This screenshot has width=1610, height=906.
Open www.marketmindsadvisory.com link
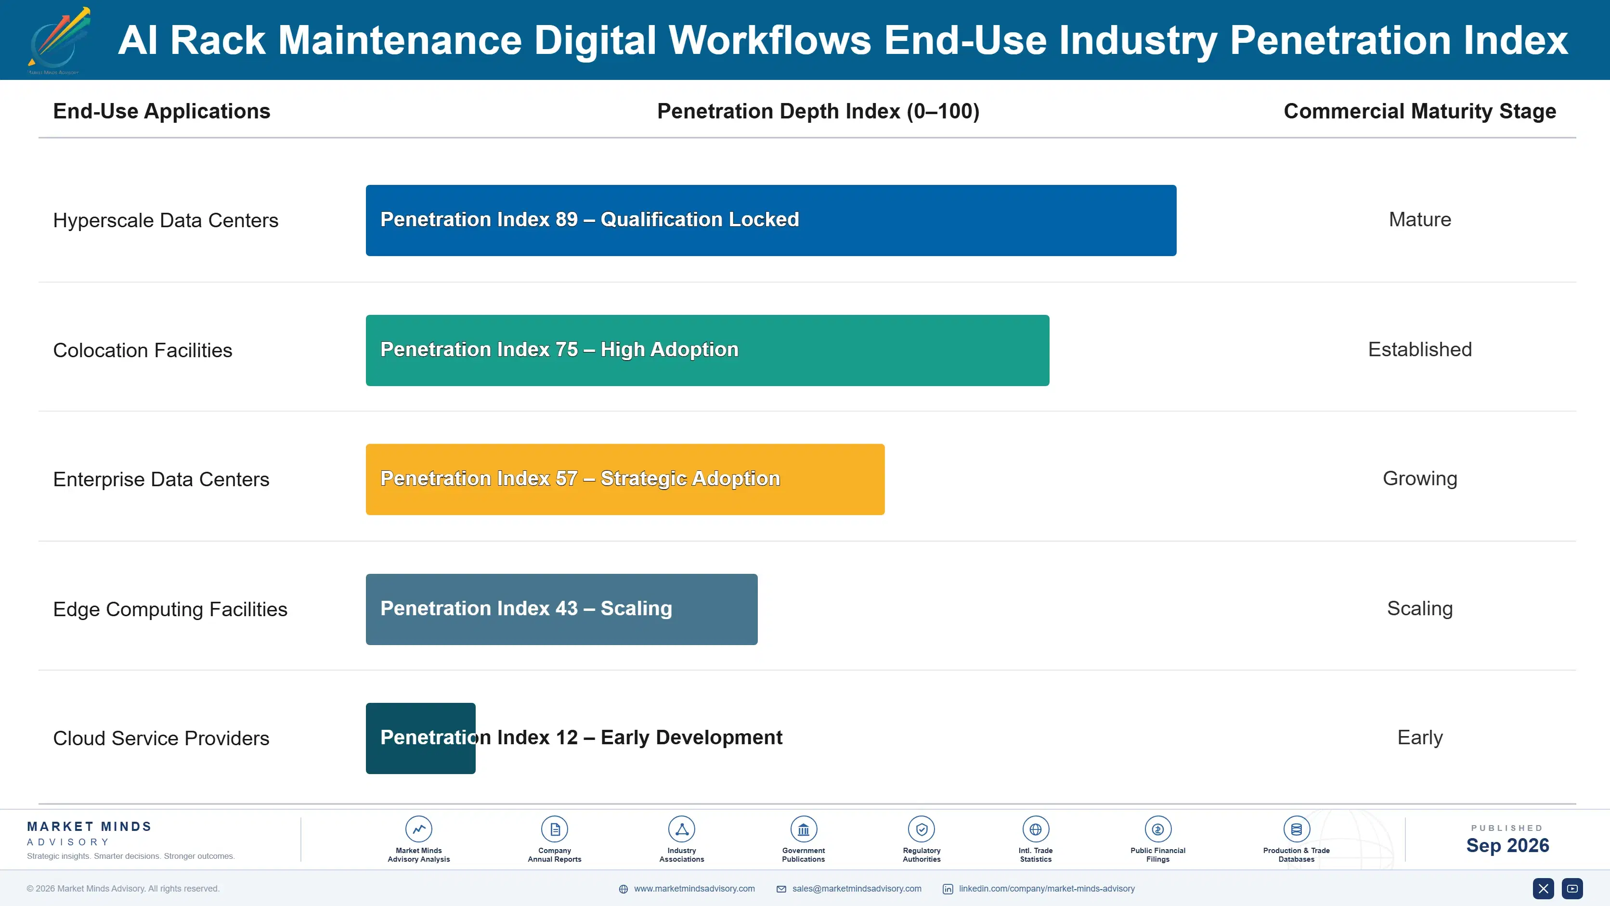(694, 889)
